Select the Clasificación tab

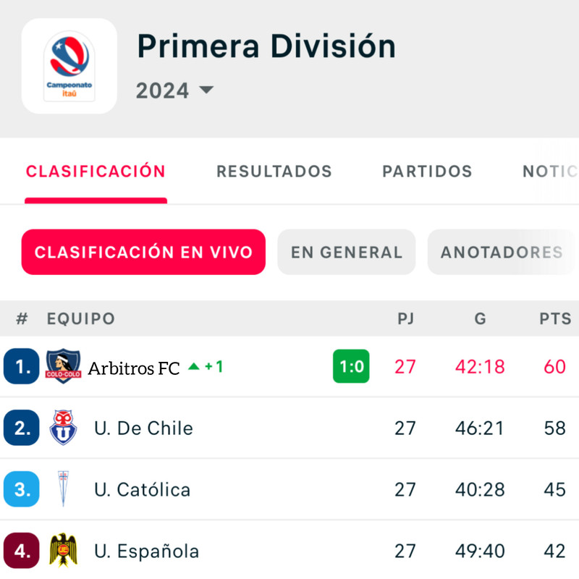96,172
